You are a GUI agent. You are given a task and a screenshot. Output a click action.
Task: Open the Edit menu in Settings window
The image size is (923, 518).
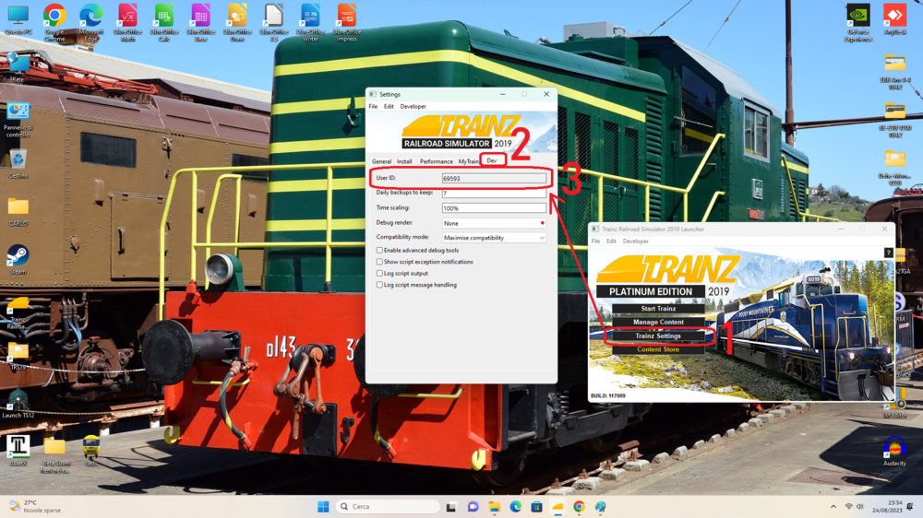[389, 106]
